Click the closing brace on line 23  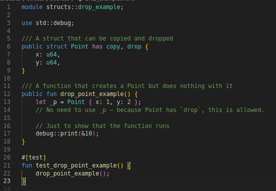(24, 181)
